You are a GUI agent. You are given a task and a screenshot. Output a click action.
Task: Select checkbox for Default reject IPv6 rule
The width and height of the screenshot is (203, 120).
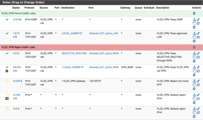tap(2, 109)
